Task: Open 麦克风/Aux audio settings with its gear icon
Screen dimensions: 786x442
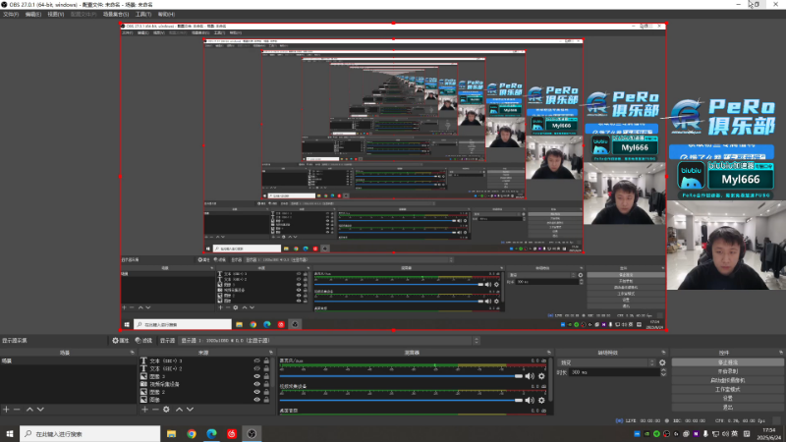Action: [541, 376]
